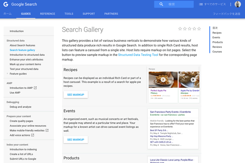Viewport: 245px width, 163px height.
Task: Jump to Reviews in table of contents
Action: (217, 47)
